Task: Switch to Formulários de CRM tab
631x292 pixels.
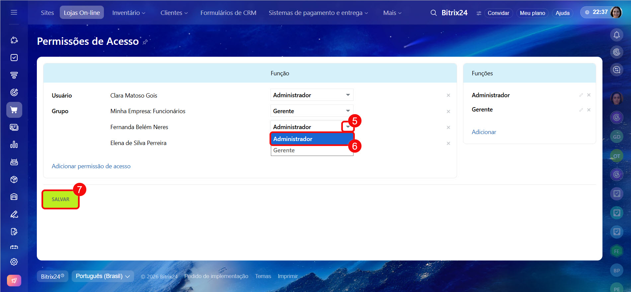Action: click(228, 13)
